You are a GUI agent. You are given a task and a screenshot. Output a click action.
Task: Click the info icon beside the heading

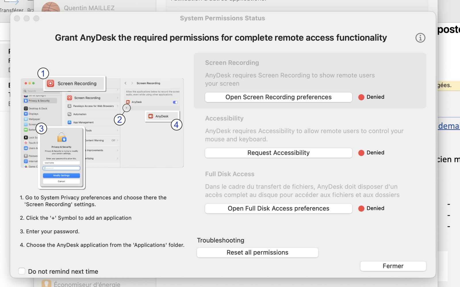coord(420,38)
